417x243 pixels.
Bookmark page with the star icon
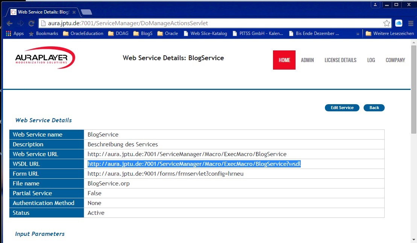click(387, 23)
